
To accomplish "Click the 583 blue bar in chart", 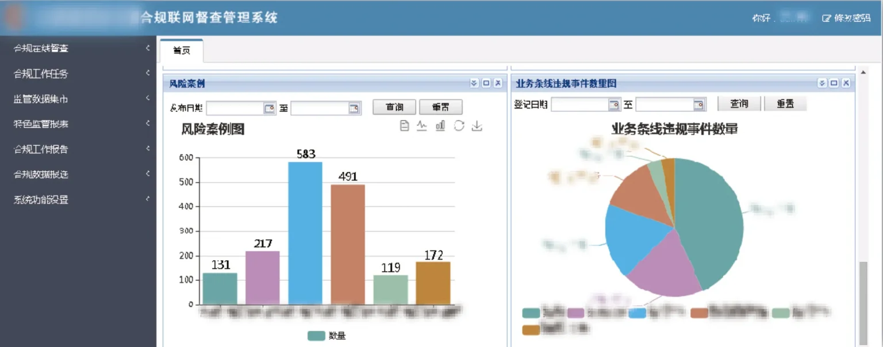I will [305, 233].
